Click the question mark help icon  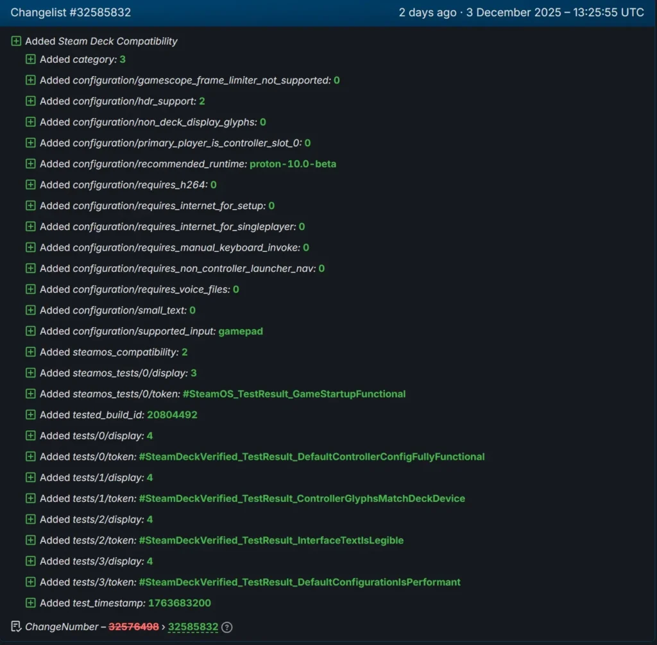tap(226, 627)
